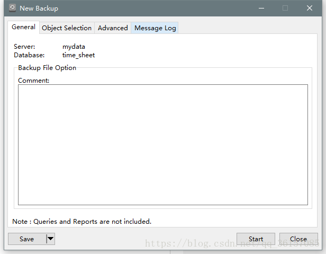Close the dialog with the title bar X
326x254 pixels.
pos(310,8)
